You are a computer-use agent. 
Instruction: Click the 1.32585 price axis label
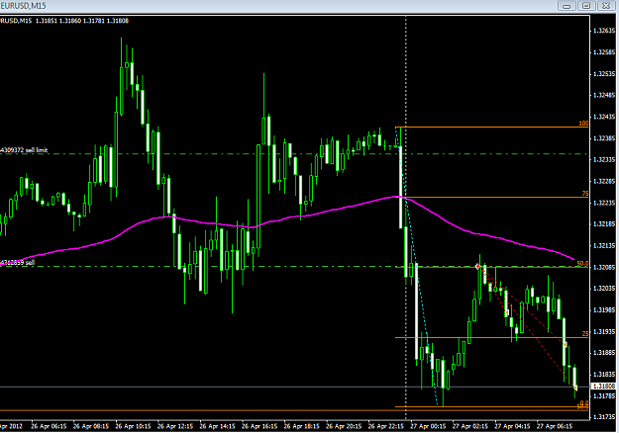[x=604, y=52]
